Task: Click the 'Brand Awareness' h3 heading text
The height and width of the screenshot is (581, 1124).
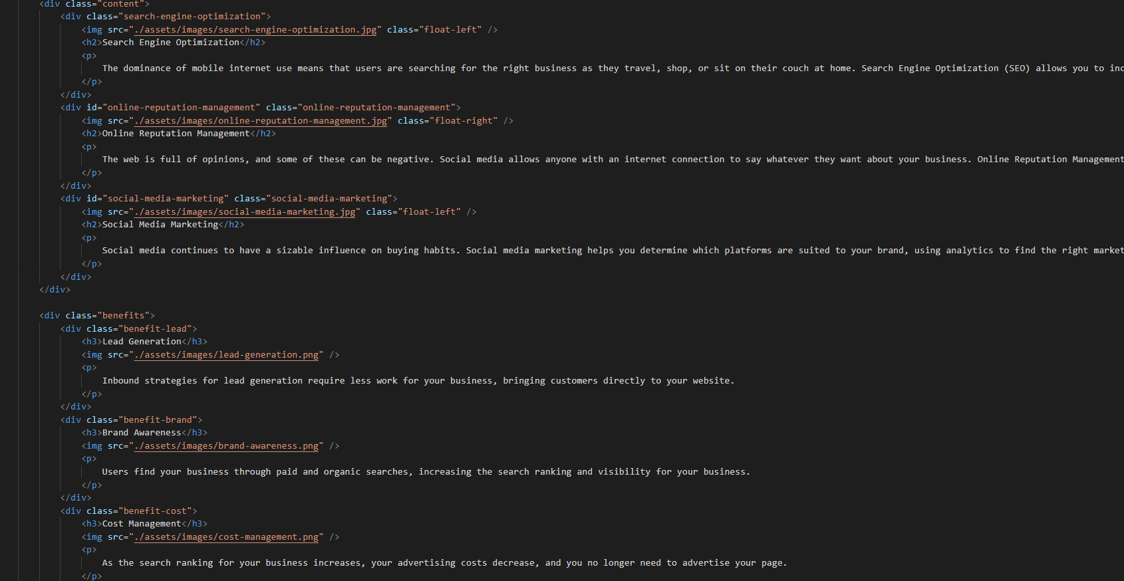Action: (x=142, y=433)
